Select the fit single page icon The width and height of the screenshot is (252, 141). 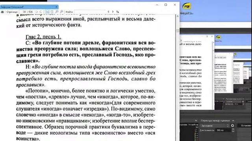coord(52,12)
